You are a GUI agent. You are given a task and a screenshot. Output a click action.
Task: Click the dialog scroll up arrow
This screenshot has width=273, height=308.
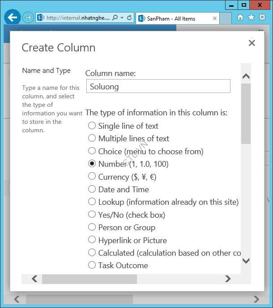point(246,76)
